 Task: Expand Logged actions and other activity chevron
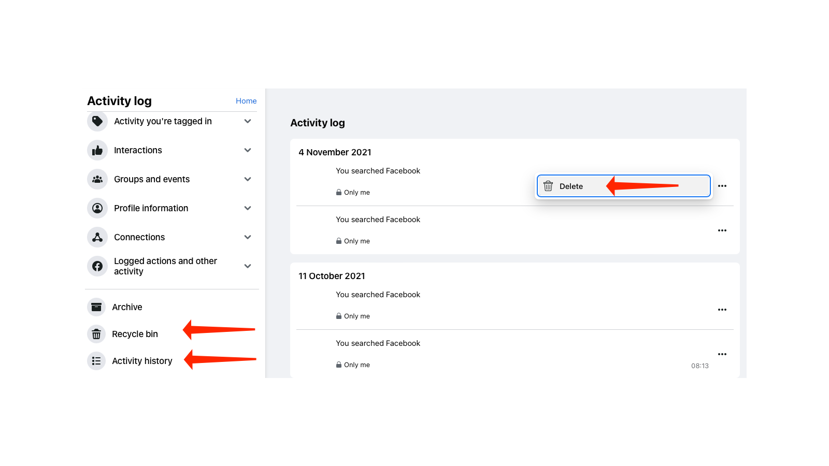248,266
